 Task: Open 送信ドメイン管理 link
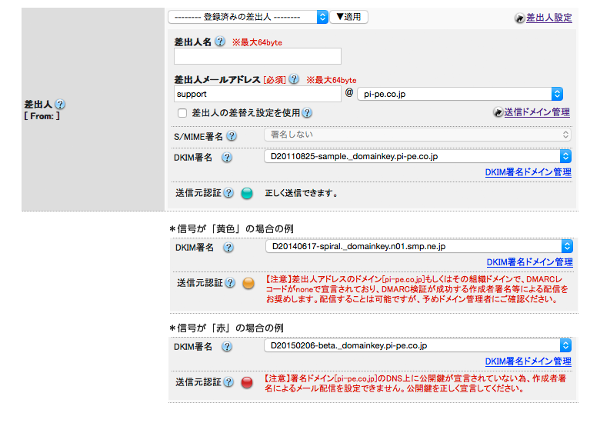click(537, 112)
